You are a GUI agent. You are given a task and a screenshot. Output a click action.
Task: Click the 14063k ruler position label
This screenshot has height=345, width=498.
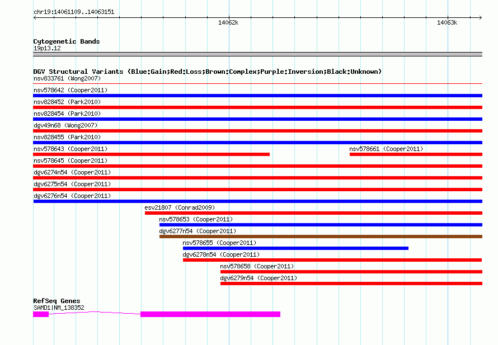447,22
